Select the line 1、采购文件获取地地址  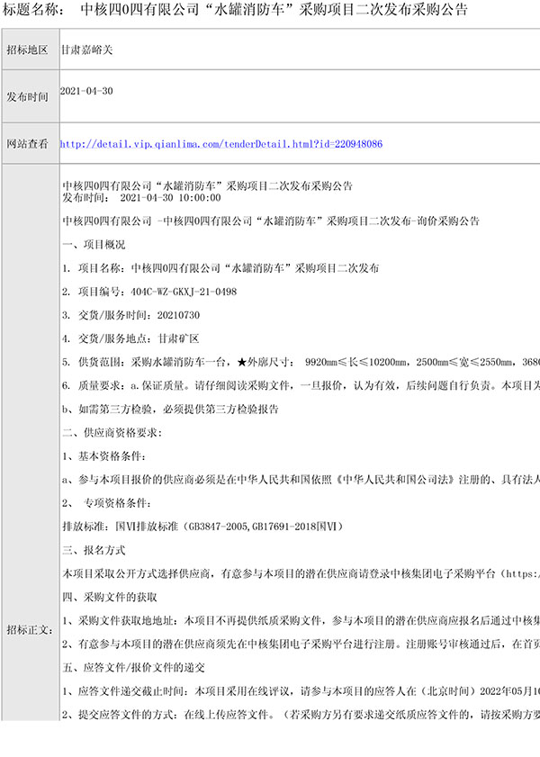[301, 620]
